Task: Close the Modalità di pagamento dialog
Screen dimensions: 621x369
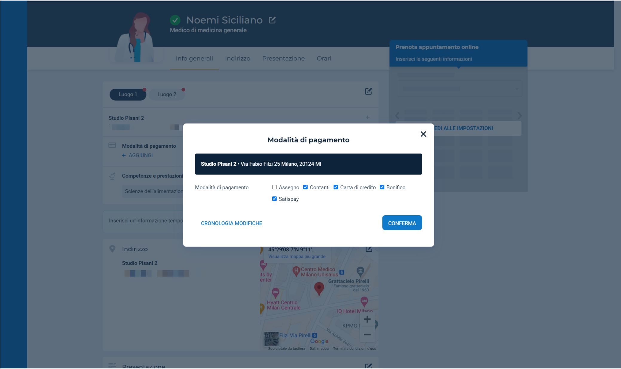Action: click(x=423, y=134)
